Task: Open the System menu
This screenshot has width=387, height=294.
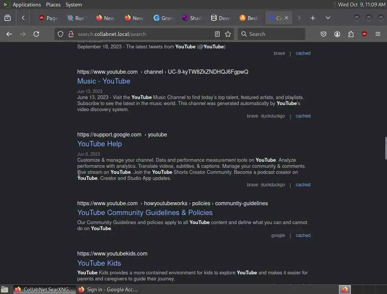Action: pos(74,5)
